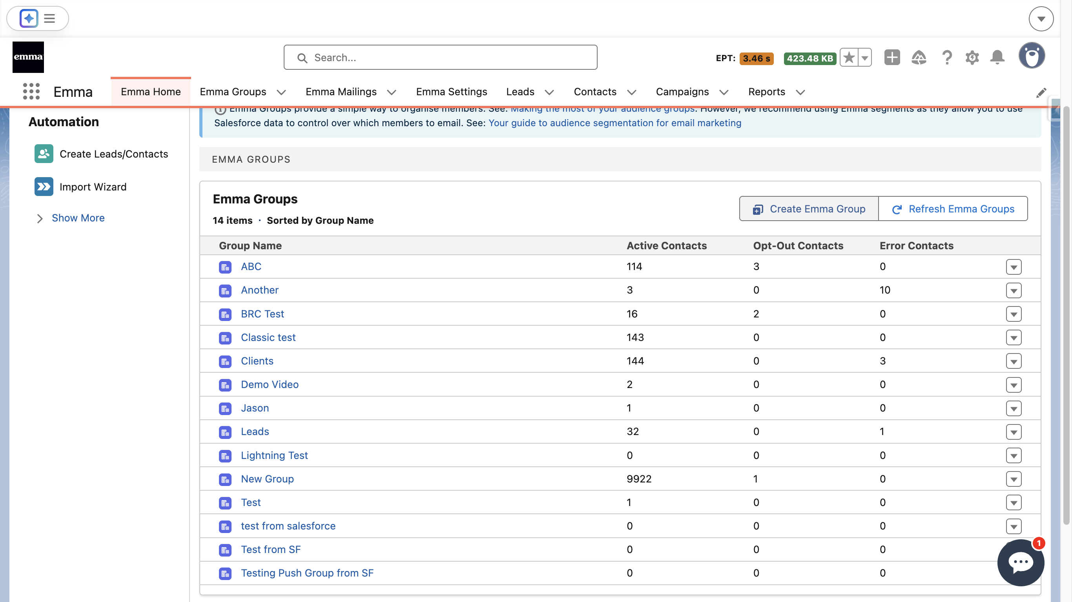
Task: Expand the Emma Mailings tab chevron
Action: pos(392,92)
